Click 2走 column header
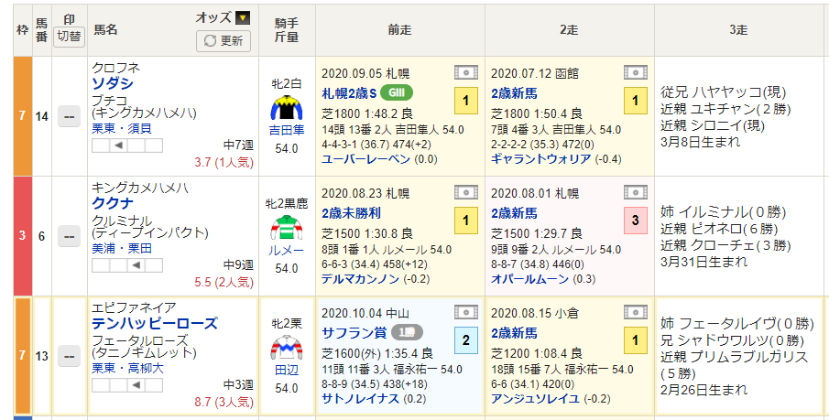The width and height of the screenshot is (829, 420). coord(570,30)
